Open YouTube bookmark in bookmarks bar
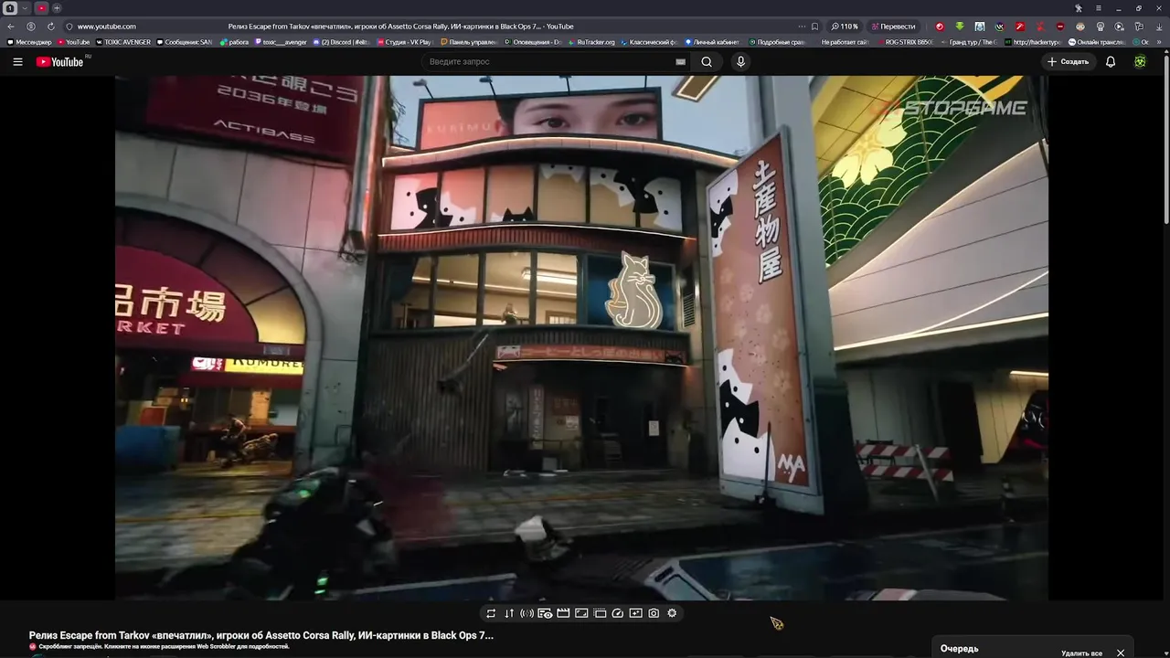This screenshot has height=658, width=1170. (x=73, y=42)
